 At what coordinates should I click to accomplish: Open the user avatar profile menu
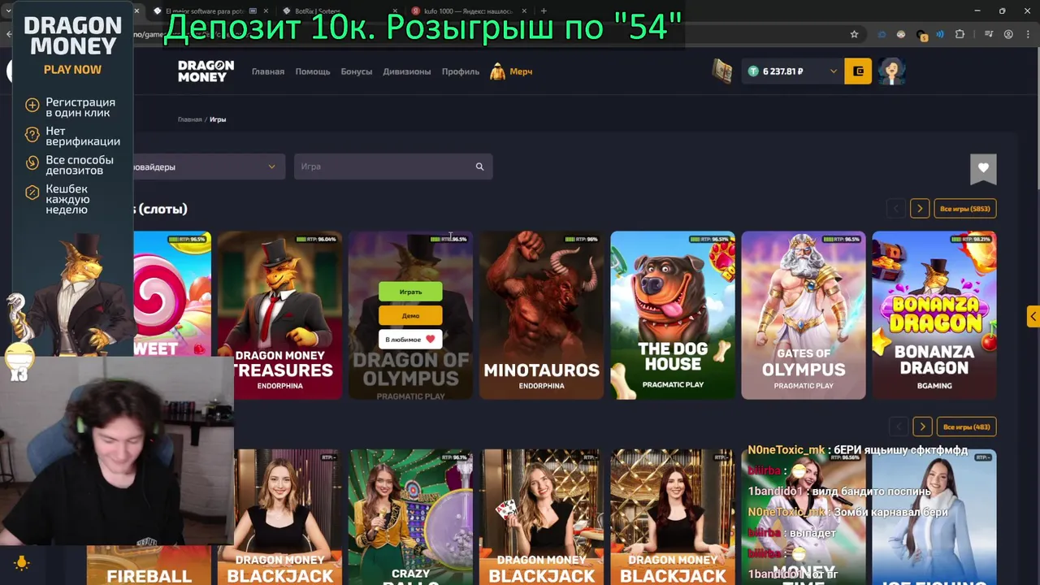tap(892, 71)
